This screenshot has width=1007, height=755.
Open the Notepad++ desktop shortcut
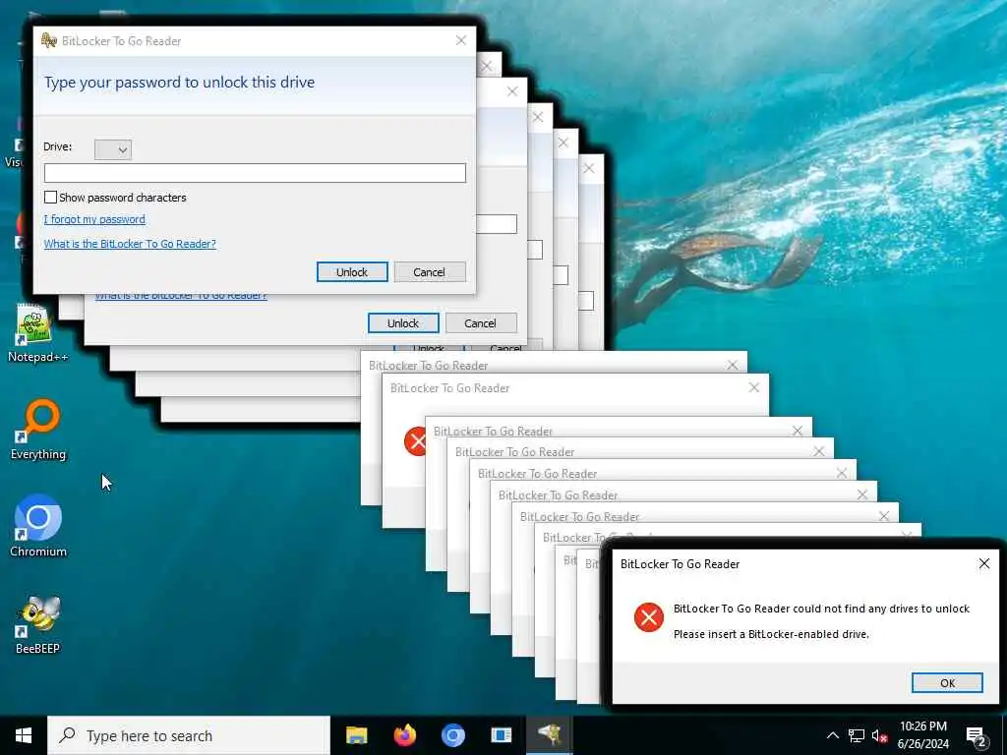pos(37,334)
